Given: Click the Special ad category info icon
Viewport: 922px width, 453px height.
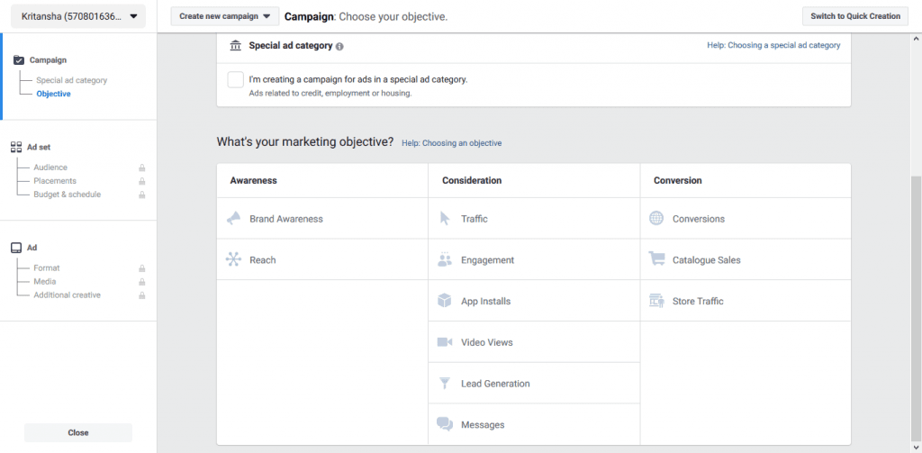Looking at the screenshot, I should tap(339, 47).
